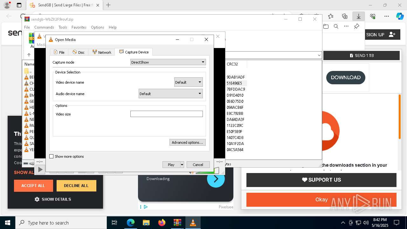
Task: Cancel the Open Media dialog
Action: [198, 164]
